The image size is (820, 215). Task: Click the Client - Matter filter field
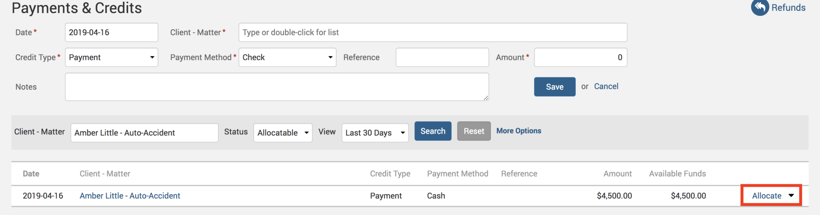144,133
